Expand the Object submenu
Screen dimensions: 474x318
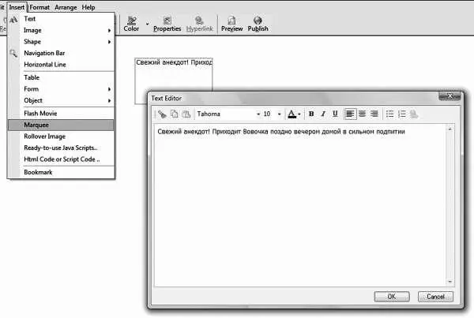tap(61, 100)
